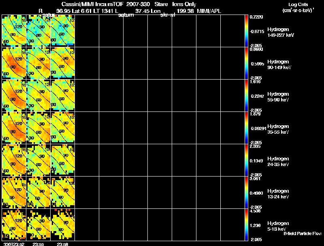The height and width of the screenshot is (246, 324).
Task: Click the color bar for Hydrogen 5-13 keV
Action: click(246, 225)
